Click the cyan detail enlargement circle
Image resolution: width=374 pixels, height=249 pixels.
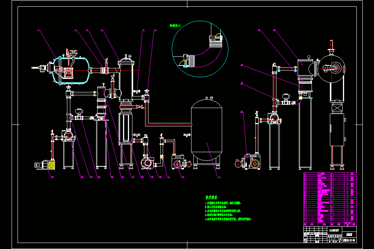(x=200, y=49)
